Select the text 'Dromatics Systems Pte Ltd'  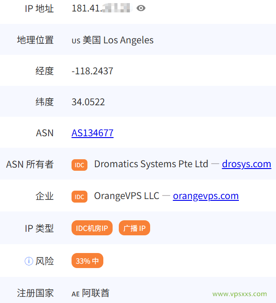151,164
